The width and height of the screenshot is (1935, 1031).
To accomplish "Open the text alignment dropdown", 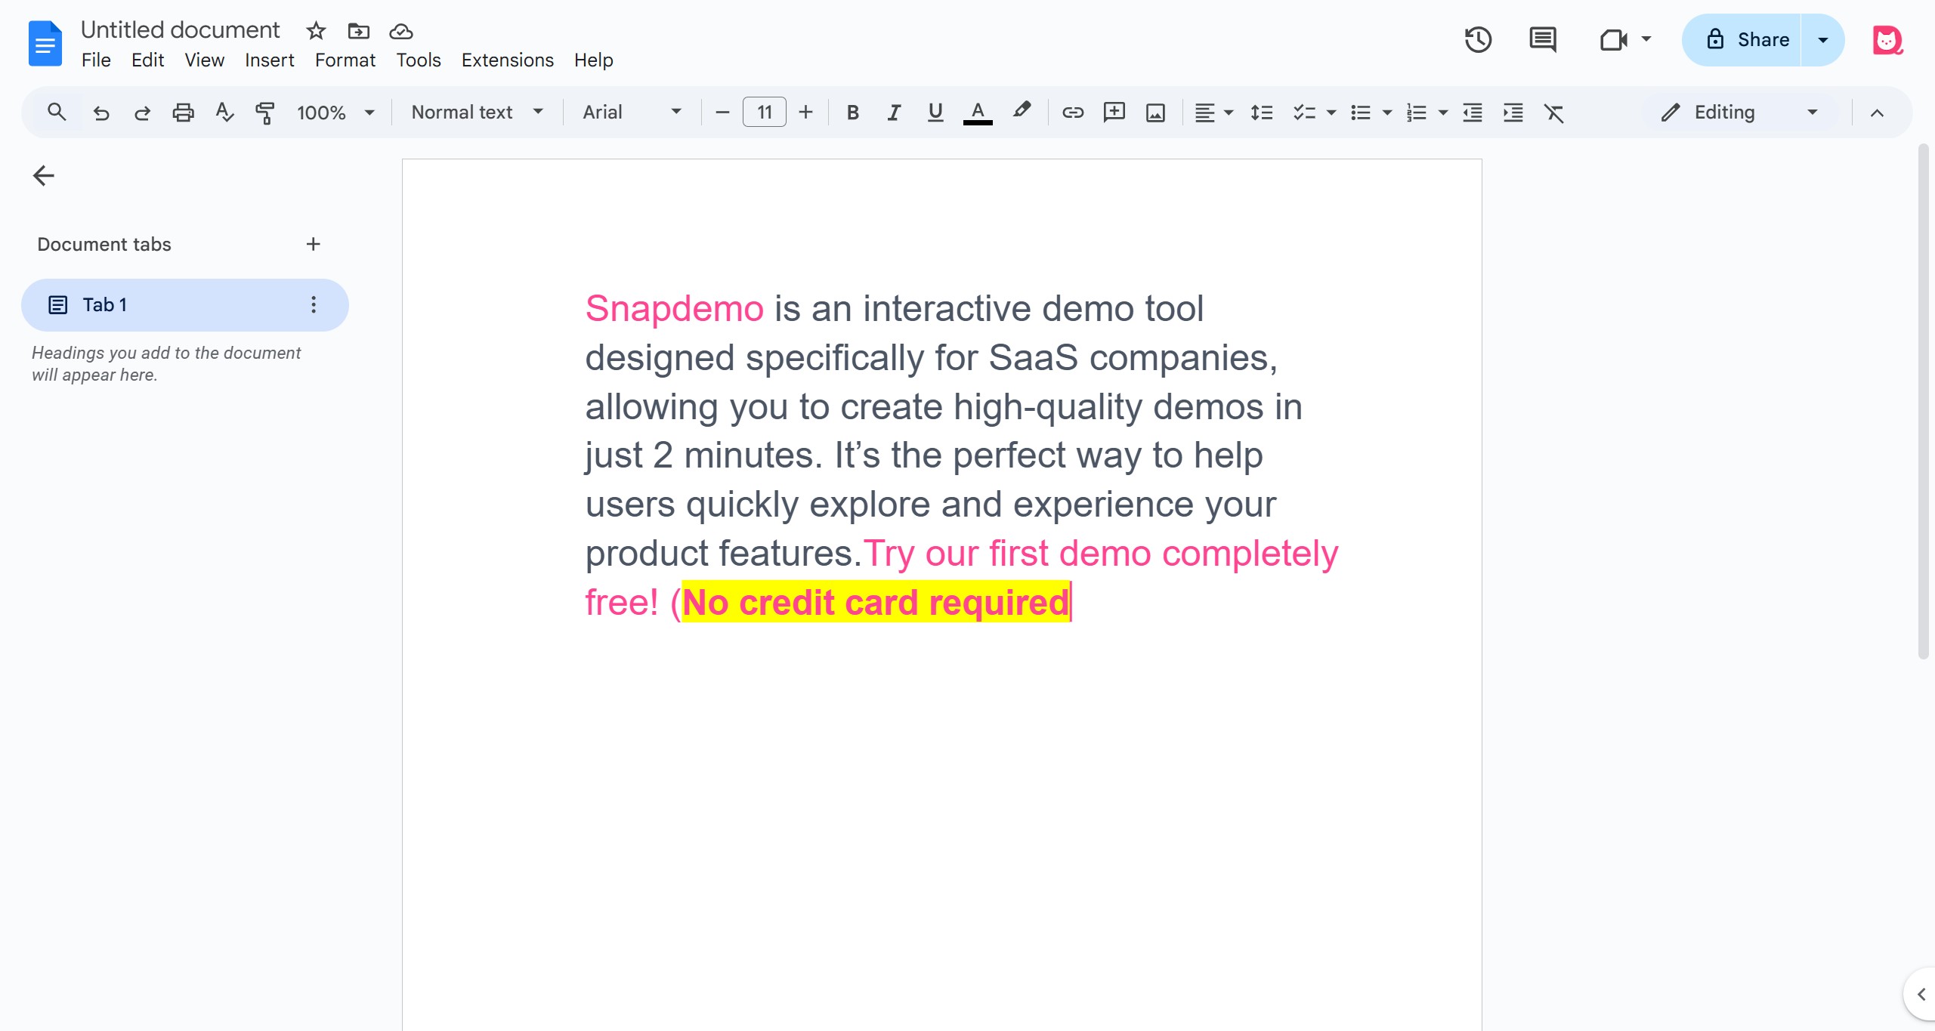I will tap(1213, 113).
